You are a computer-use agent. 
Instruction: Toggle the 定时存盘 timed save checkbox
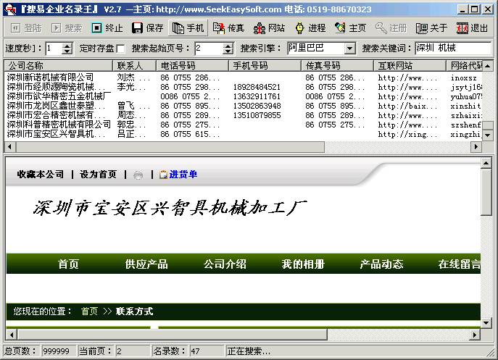point(120,49)
